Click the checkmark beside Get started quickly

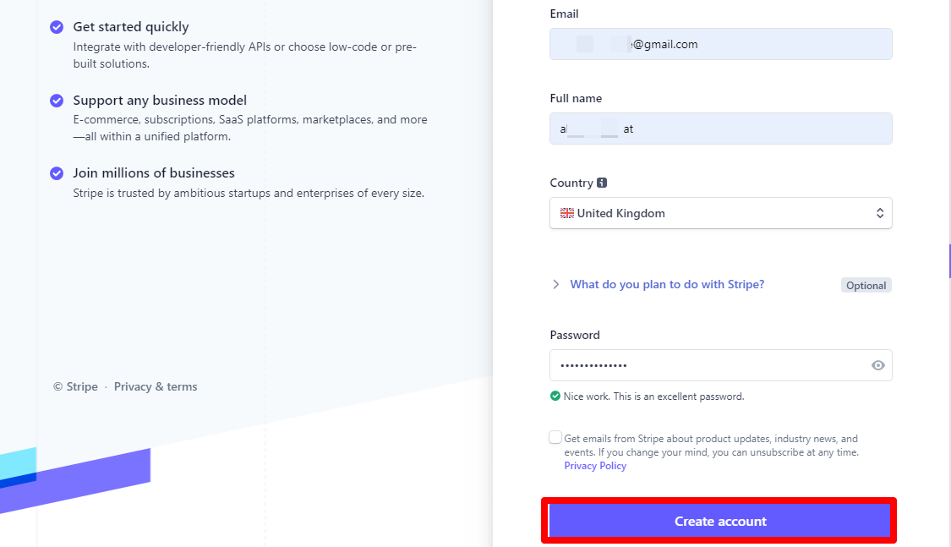pos(57,27)
